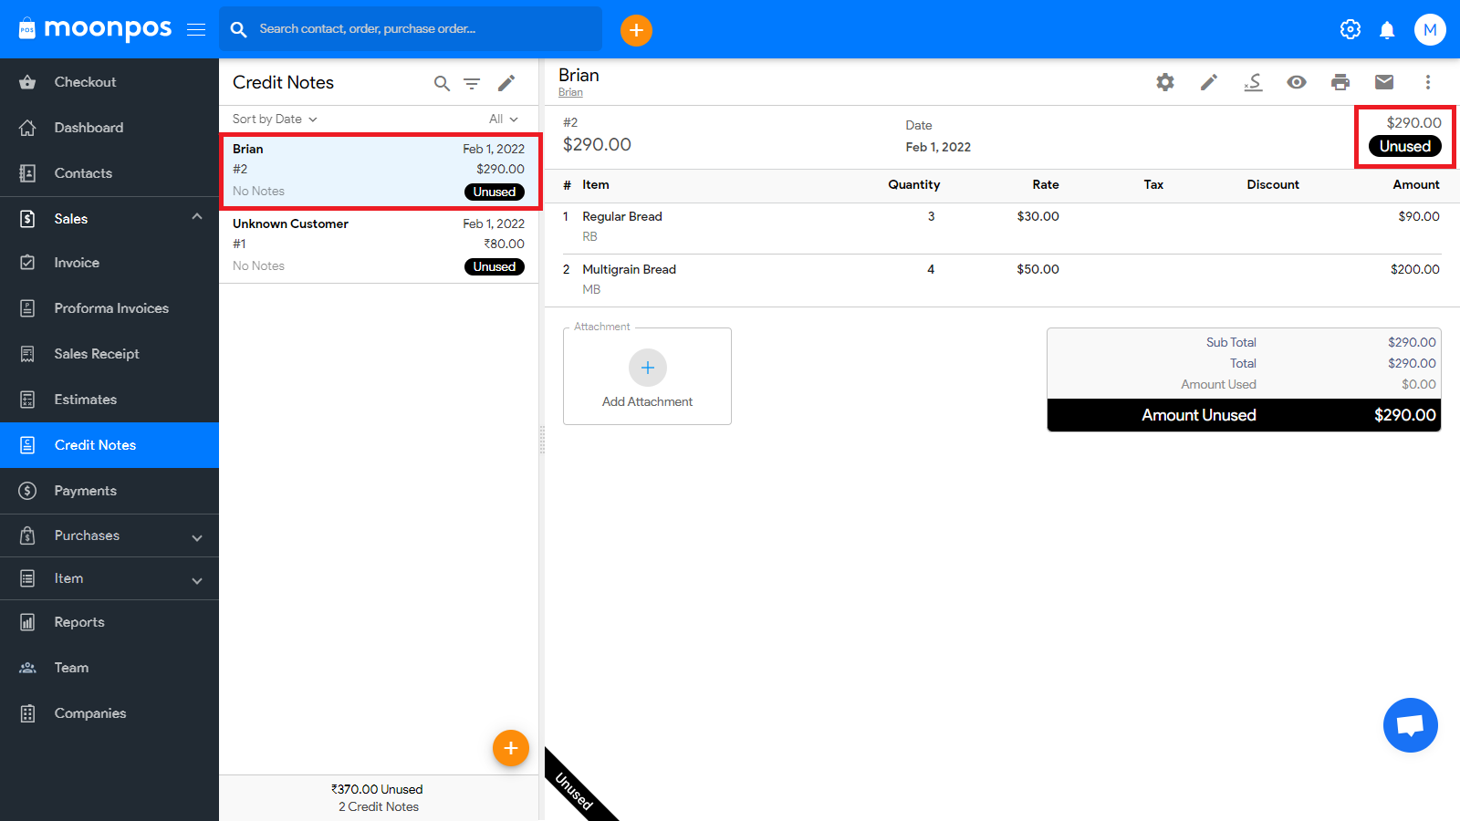The width and height of the screenshot is (1460, 821).
Task: Click the Multigrain Bread item row
Action: [1002, 279]
